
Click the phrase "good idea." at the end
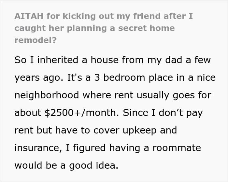pyautogui.click(x=94, y=165)
